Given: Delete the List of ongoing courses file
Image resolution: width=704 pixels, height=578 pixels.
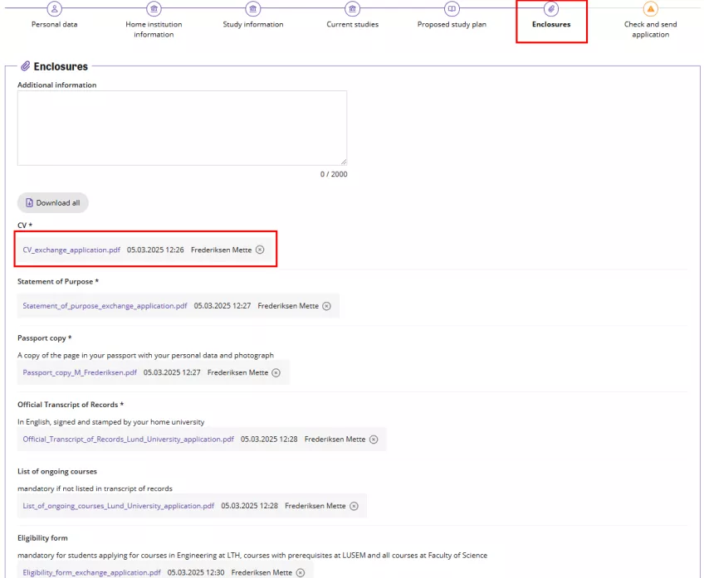Looking at the screenshot, I should click(x=354, y=506).
